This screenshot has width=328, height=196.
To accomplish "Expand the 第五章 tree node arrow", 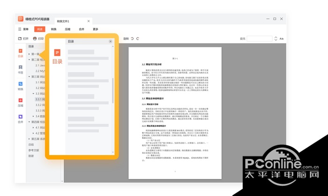I will click(29, 139).
